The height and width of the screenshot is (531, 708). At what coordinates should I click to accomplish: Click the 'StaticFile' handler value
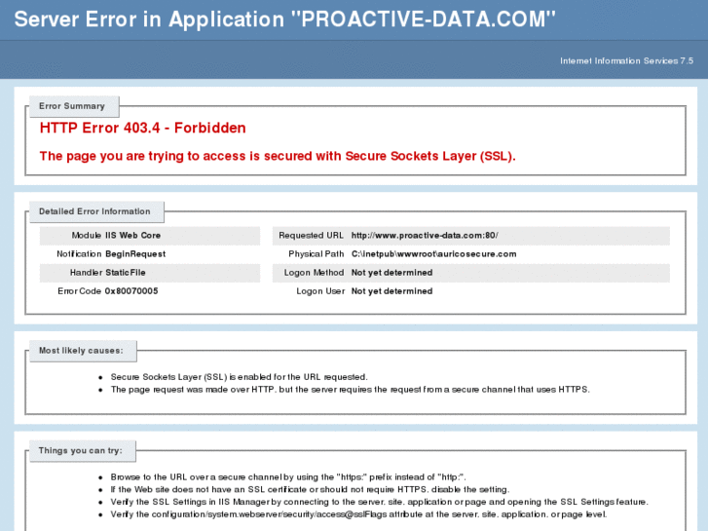126,273
